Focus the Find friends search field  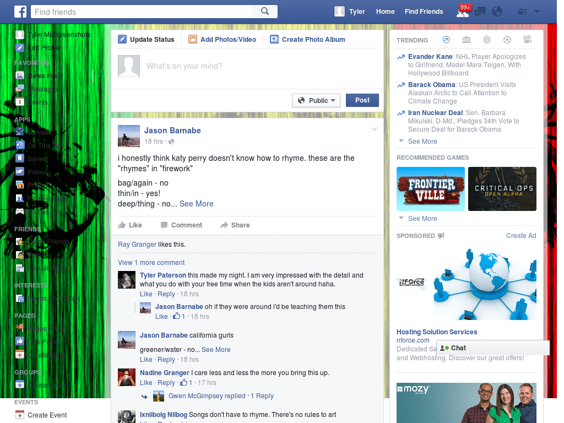pyautogui.click(x=142, y=12)
